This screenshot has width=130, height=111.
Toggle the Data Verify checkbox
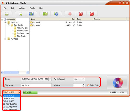click(88, 85)
